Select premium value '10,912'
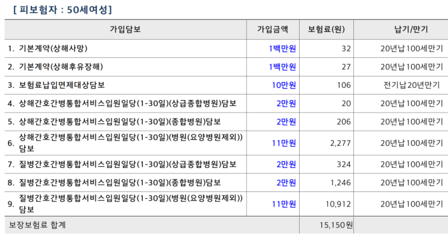 338,204
